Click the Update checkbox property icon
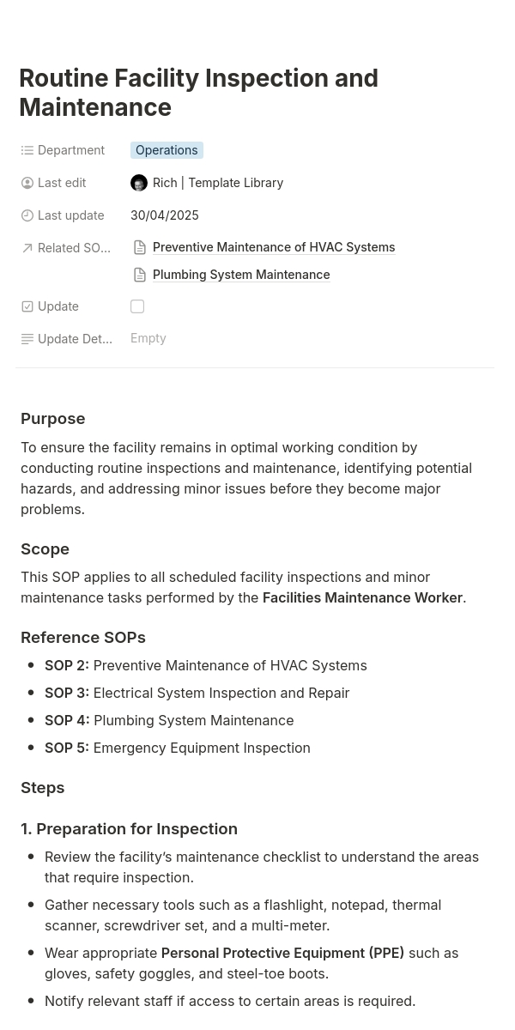The width and height of the screenshot is (515, 1030). coord(27,306)
